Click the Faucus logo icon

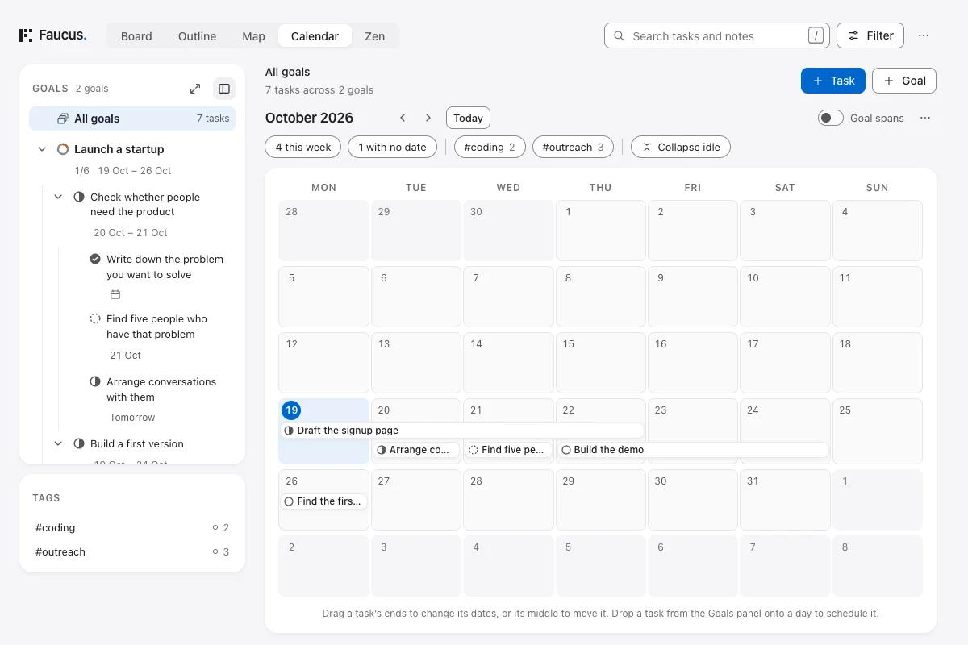(x=26, y=35)
